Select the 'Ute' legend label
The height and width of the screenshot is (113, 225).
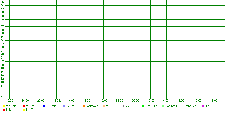click(x=207, y=106)
